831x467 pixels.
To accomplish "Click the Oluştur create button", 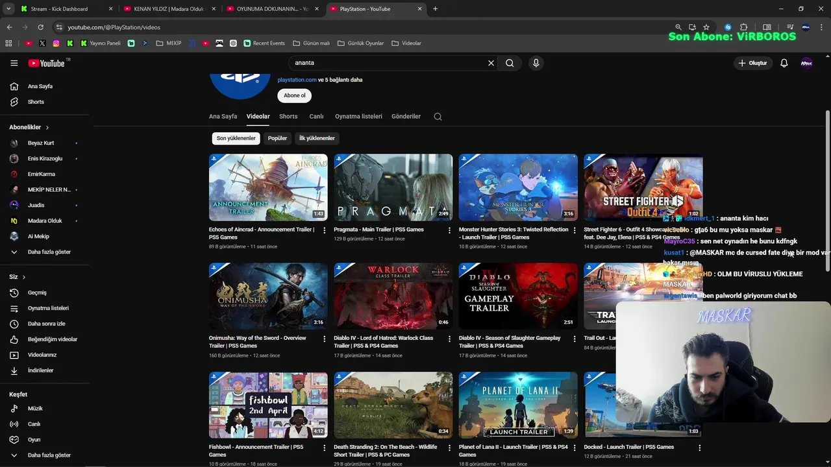I will (x=752, y=63).
